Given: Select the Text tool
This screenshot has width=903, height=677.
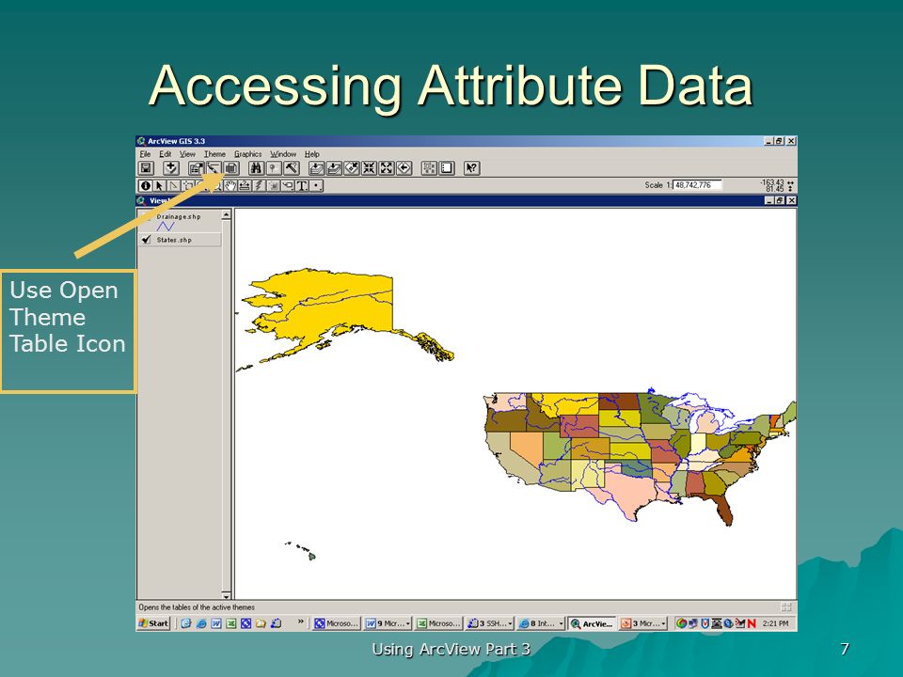Looking at the screenshot, I should click(x=302, y=185).
